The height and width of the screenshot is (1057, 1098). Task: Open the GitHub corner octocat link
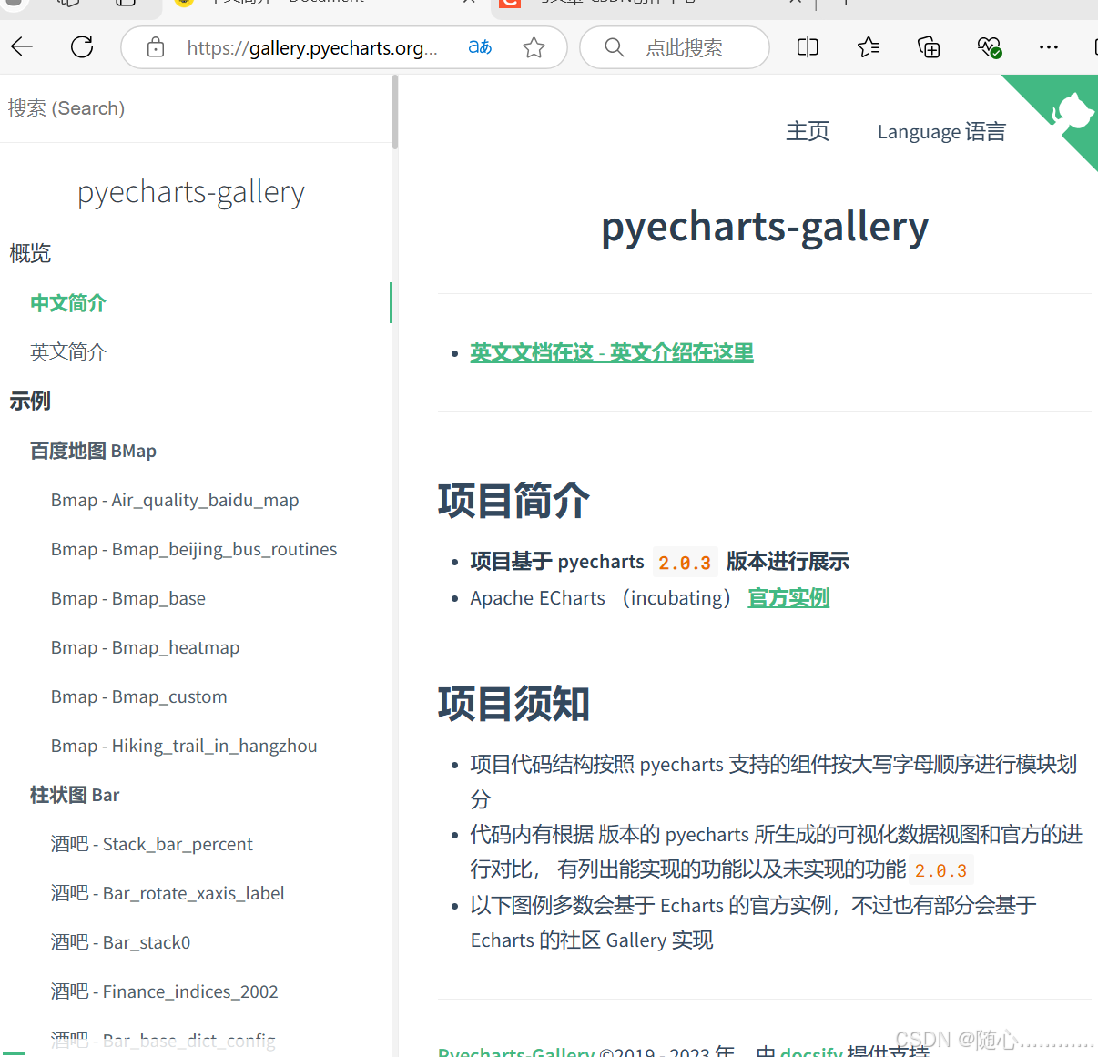(x=1071, y=114)
